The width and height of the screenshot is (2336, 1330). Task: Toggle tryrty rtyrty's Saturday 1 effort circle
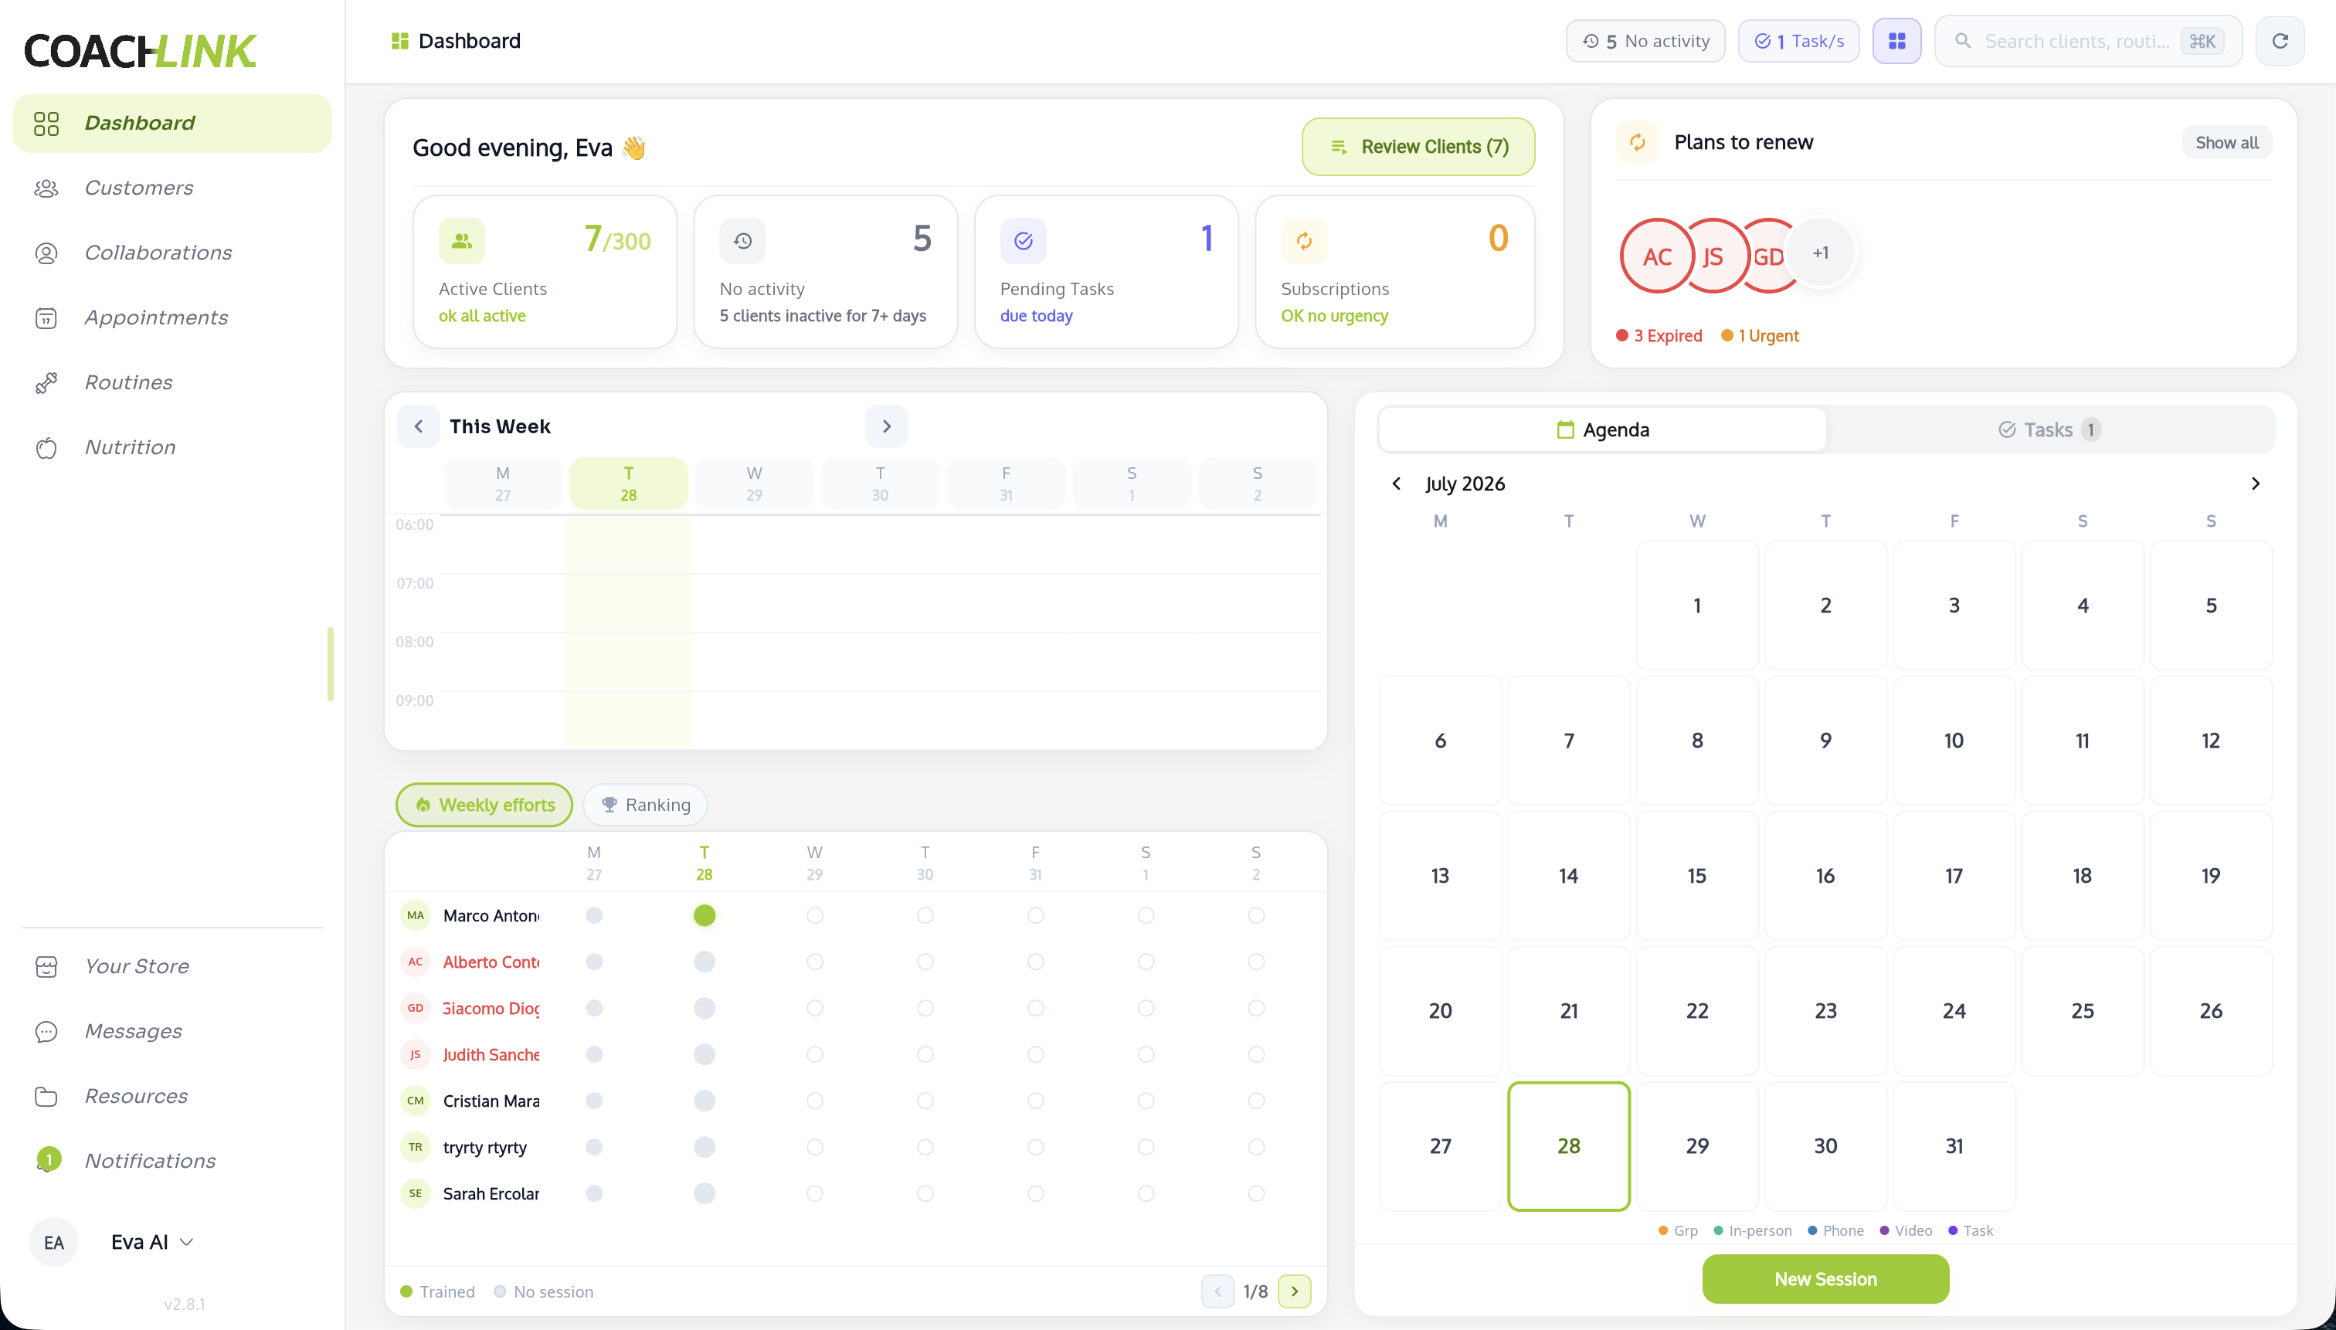click(x=1146, y=1147)
